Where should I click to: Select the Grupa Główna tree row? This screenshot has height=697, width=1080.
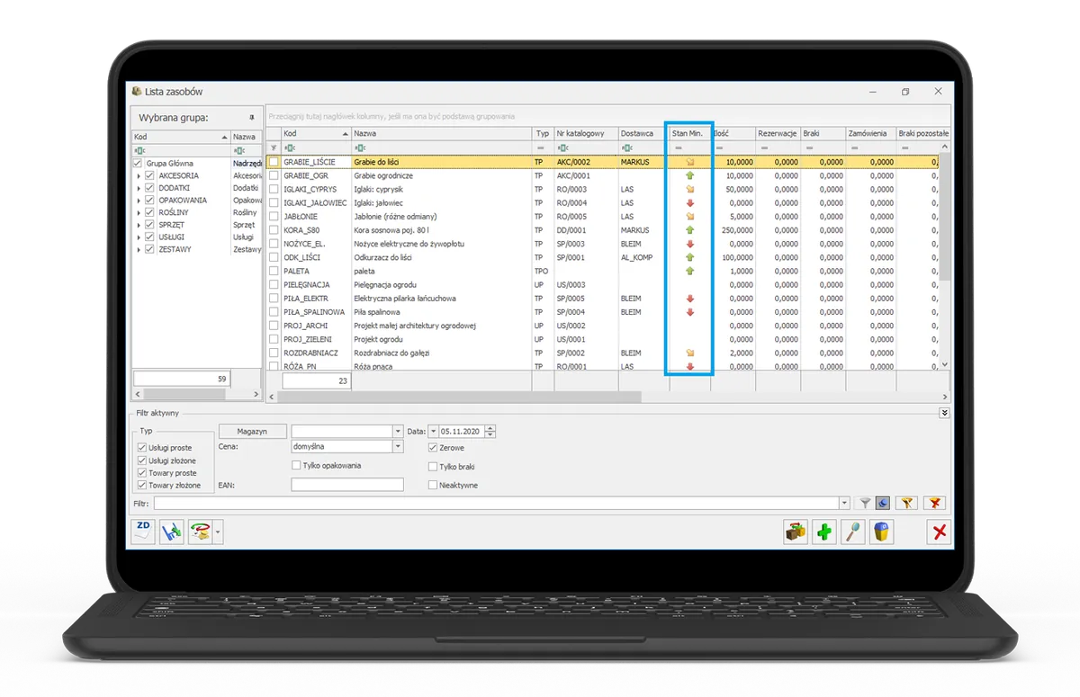point(196,164)
